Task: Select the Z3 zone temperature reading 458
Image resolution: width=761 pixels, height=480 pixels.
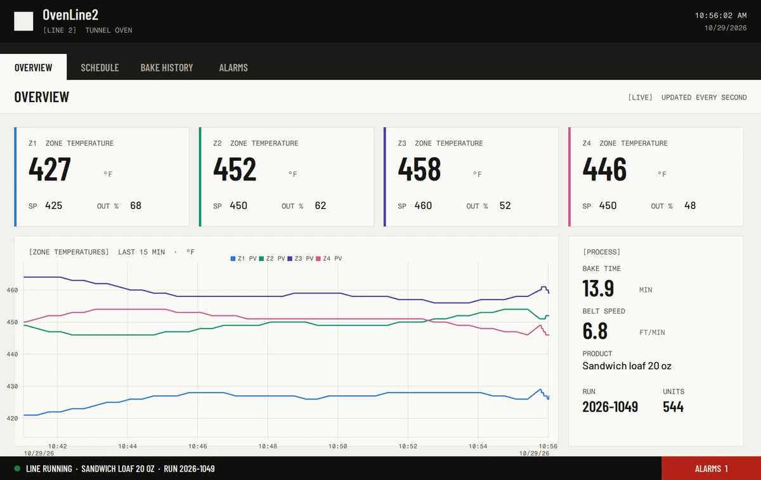Action: click(419, 169)
